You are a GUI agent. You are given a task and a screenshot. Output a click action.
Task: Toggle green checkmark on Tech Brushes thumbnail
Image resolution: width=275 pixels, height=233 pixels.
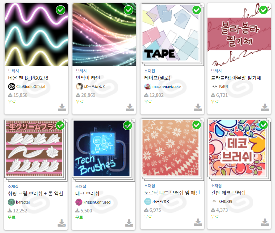click(x=128, y=126)
